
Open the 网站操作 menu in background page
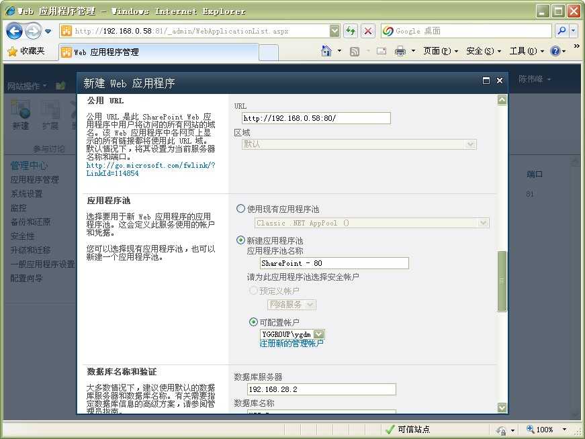pos(27,86)
